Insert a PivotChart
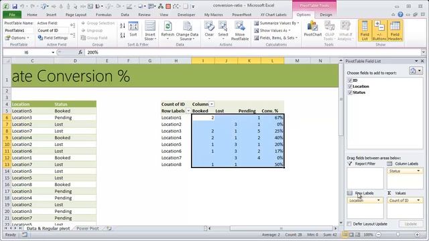 tap(313, 29)
